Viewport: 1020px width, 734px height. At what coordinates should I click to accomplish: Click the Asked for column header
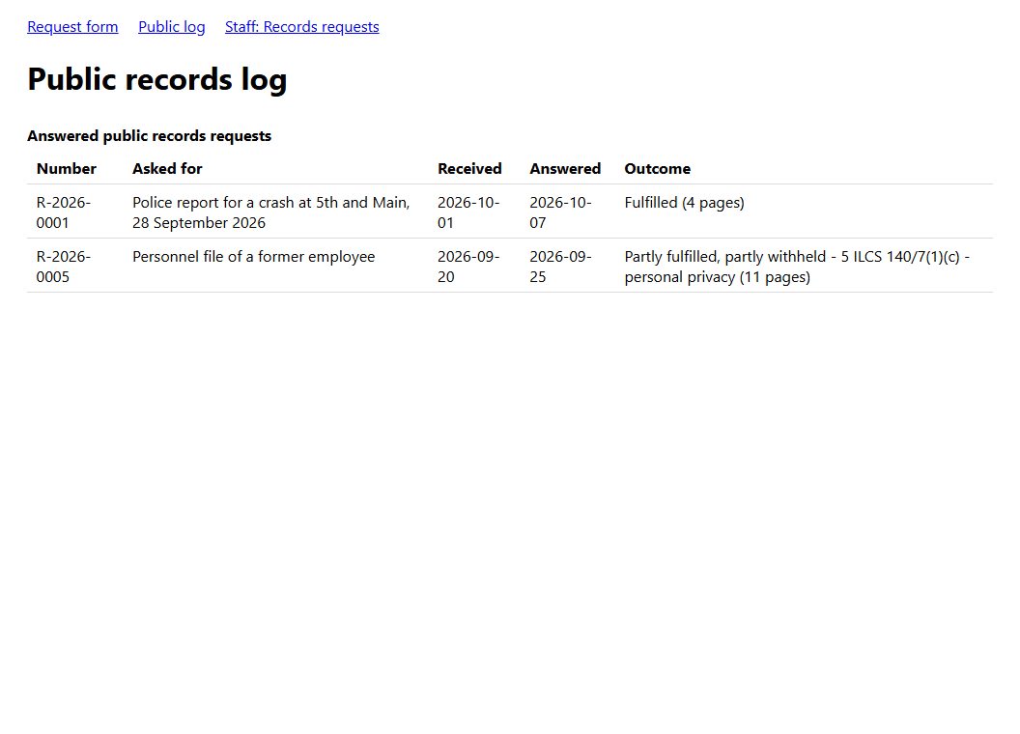pyautogui.click(x=167, y=169)
